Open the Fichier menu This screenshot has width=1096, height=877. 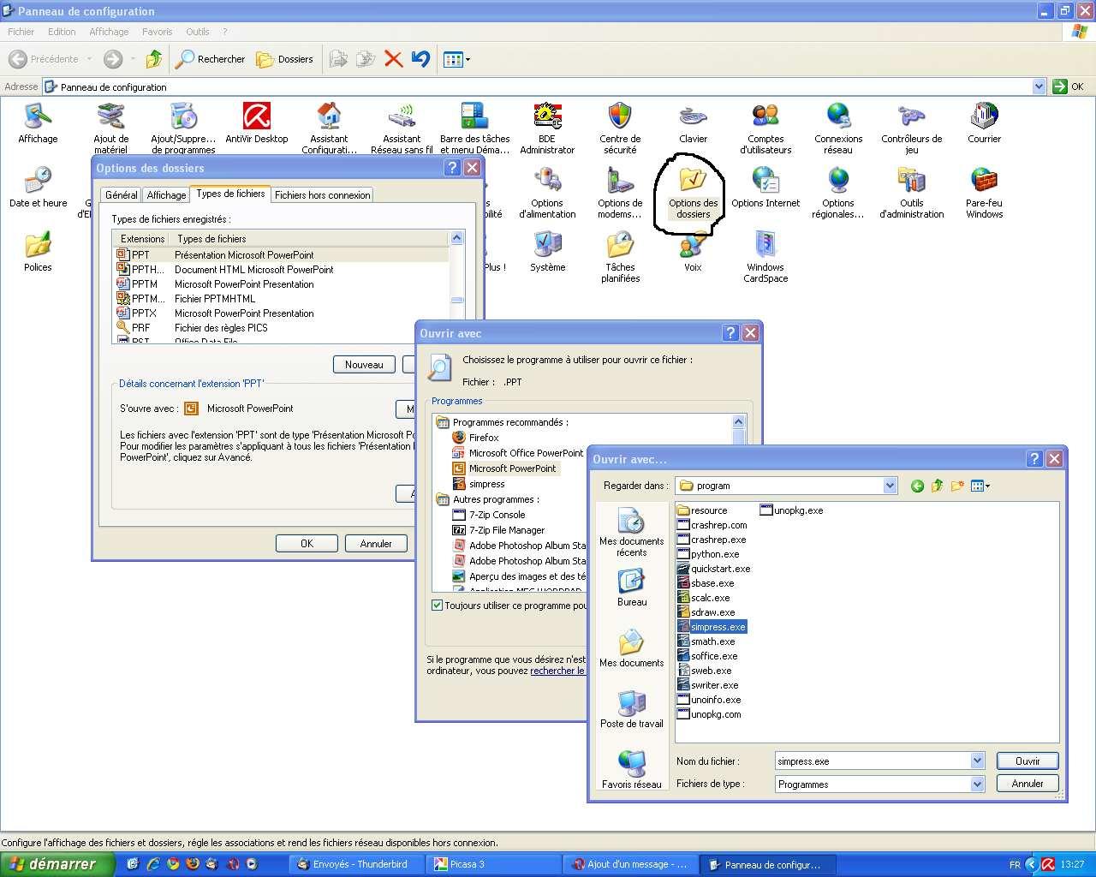(21, 32)
